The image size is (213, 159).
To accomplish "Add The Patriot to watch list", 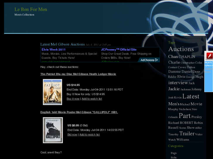I will tap(92, 99).
